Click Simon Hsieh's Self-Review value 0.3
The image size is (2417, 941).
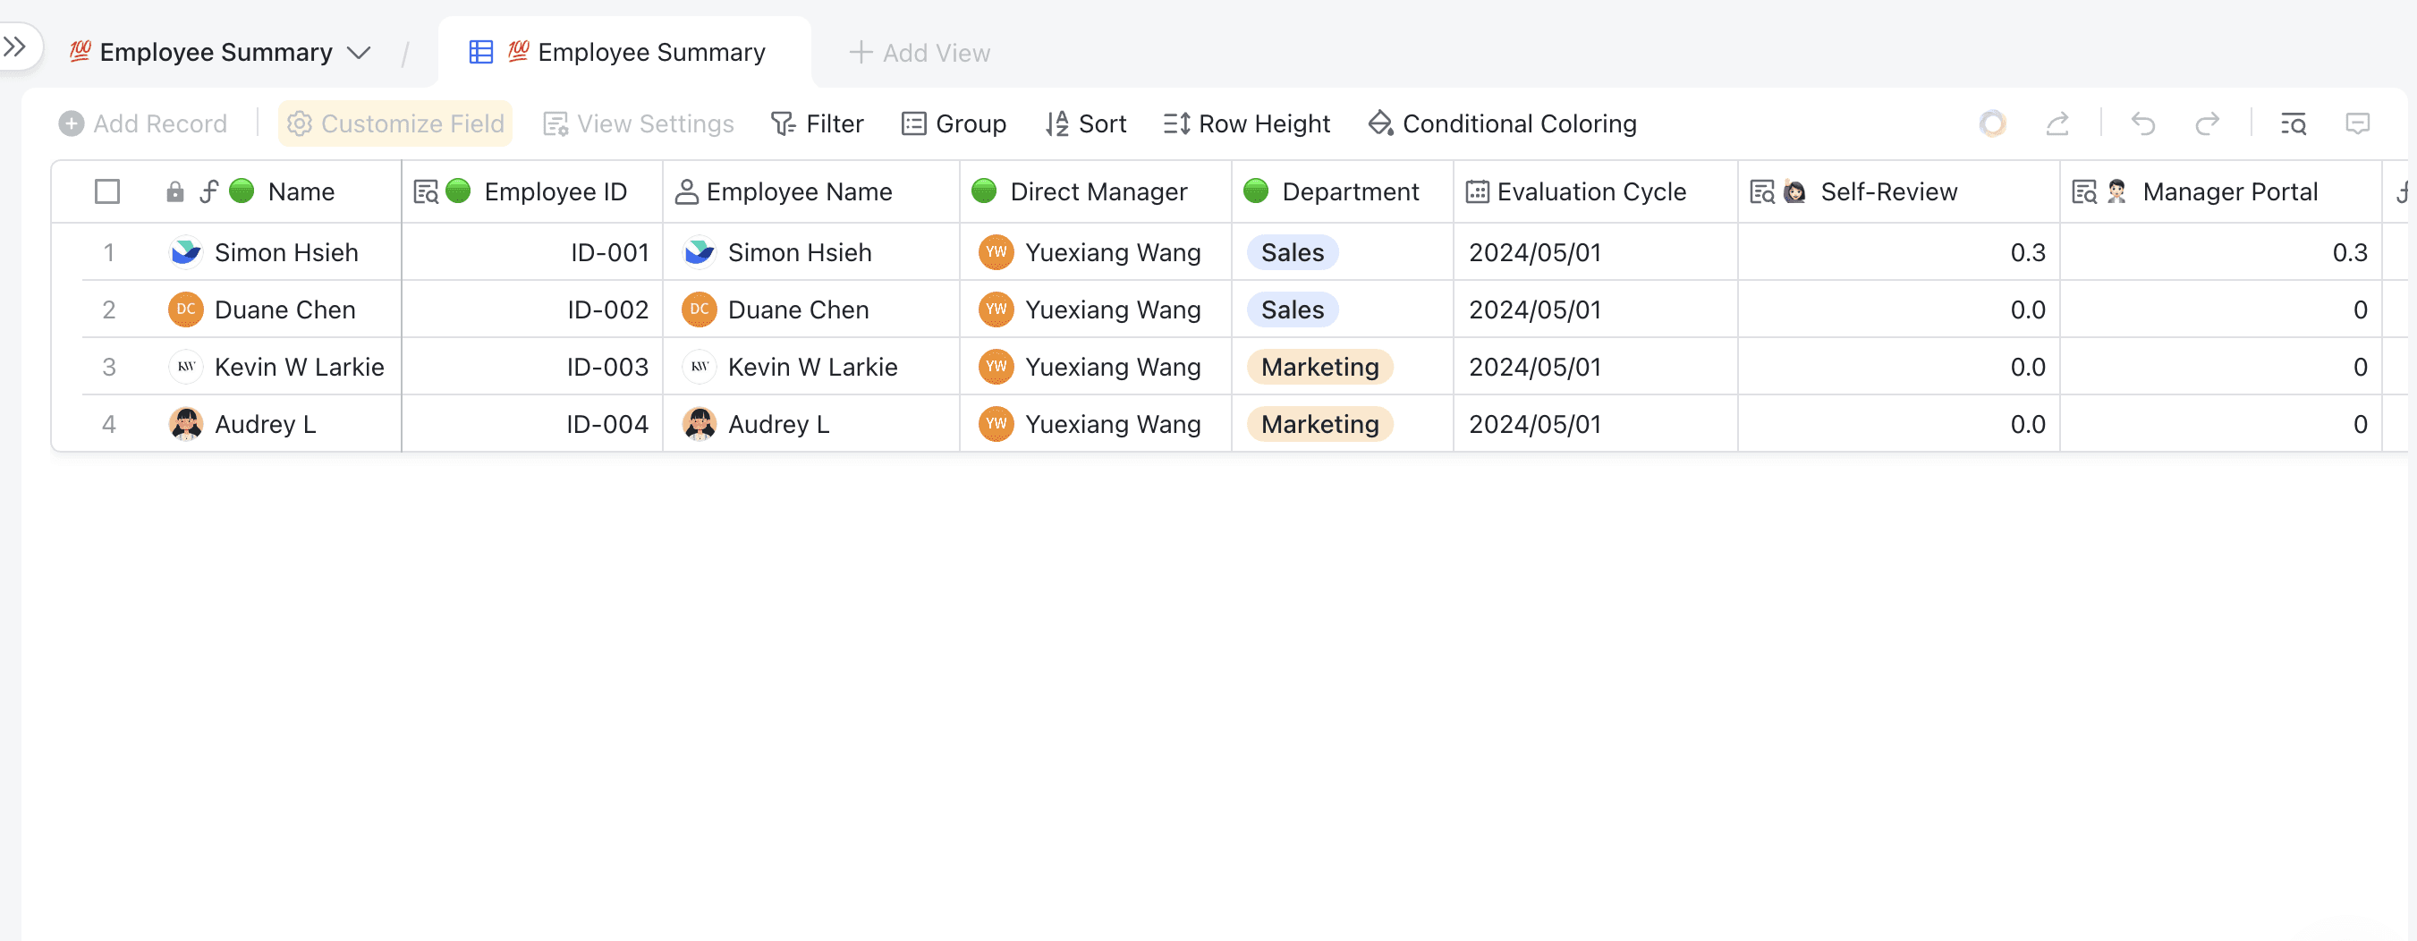click(x=2028, y=252)
